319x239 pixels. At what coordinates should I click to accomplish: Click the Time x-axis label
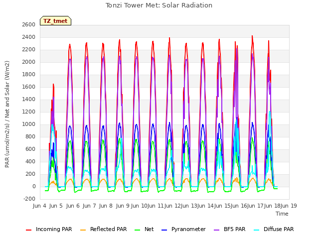(282, 214)
